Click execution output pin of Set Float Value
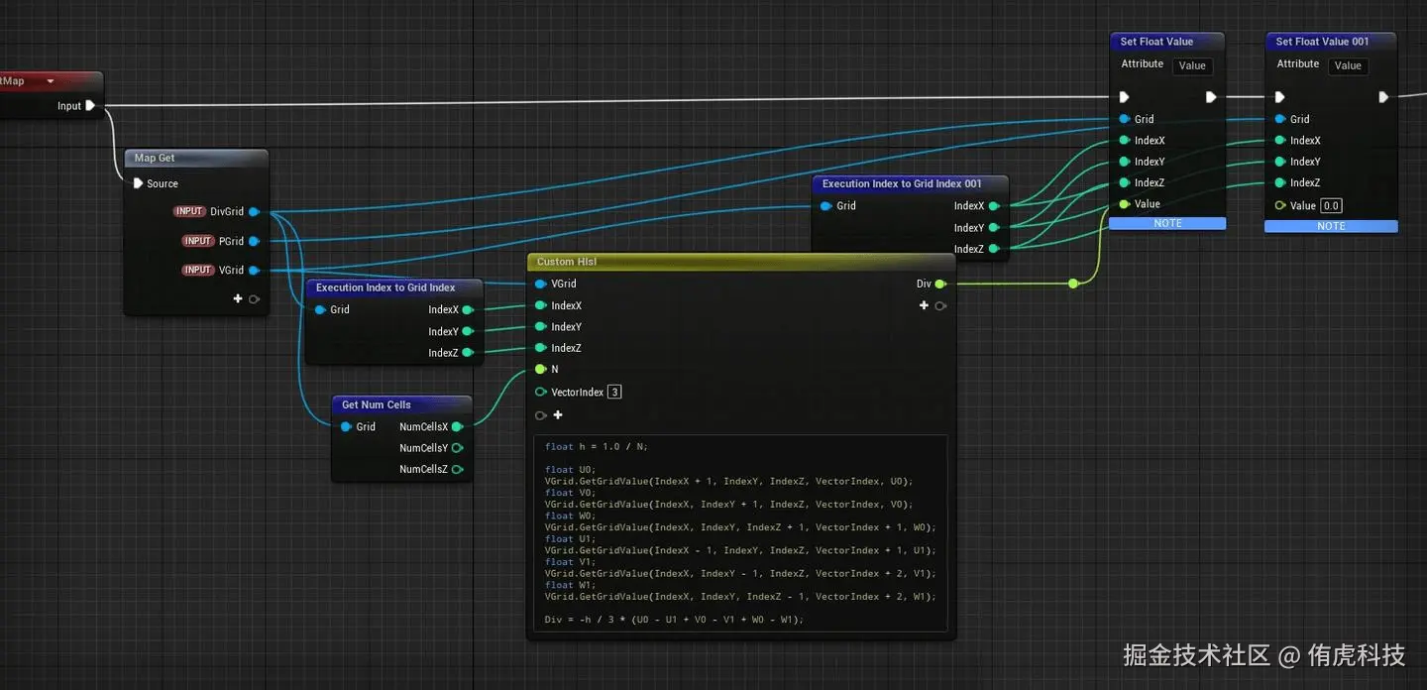 pyautogui.click(x=1211, y=97)
